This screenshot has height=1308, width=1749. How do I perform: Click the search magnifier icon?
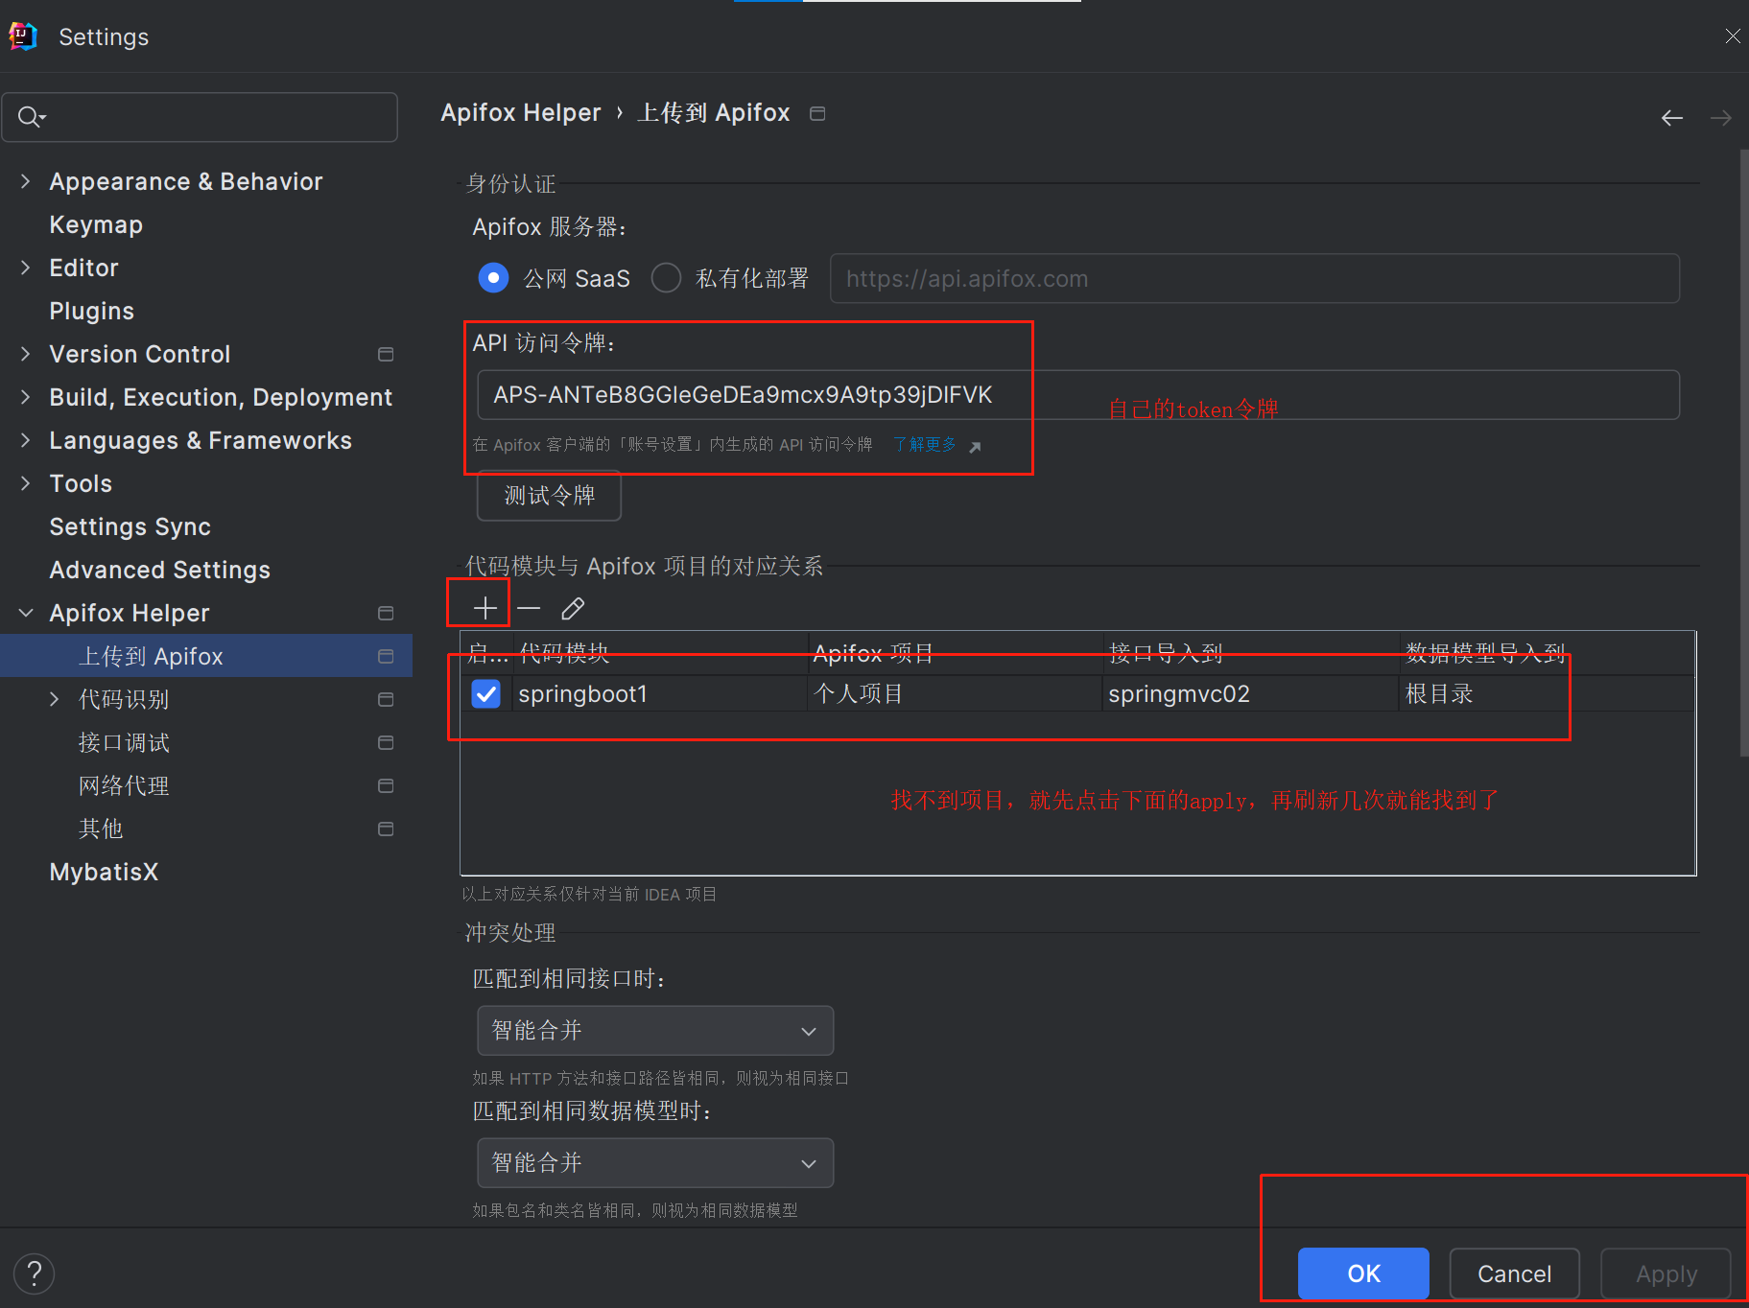pos(32,117)
